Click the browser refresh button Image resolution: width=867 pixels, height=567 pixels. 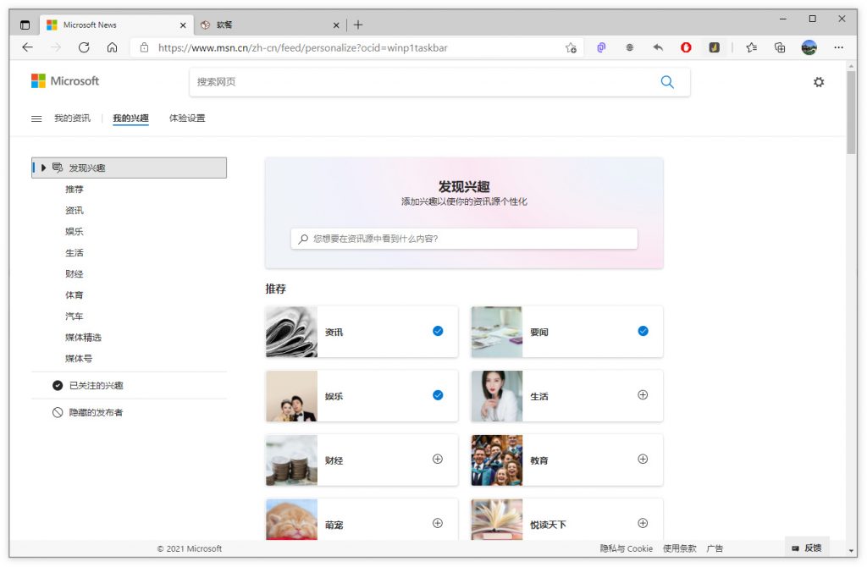point(84,48)
